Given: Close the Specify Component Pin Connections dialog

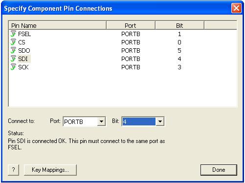Looking at the screenshot, I should [x=236, y=8].
